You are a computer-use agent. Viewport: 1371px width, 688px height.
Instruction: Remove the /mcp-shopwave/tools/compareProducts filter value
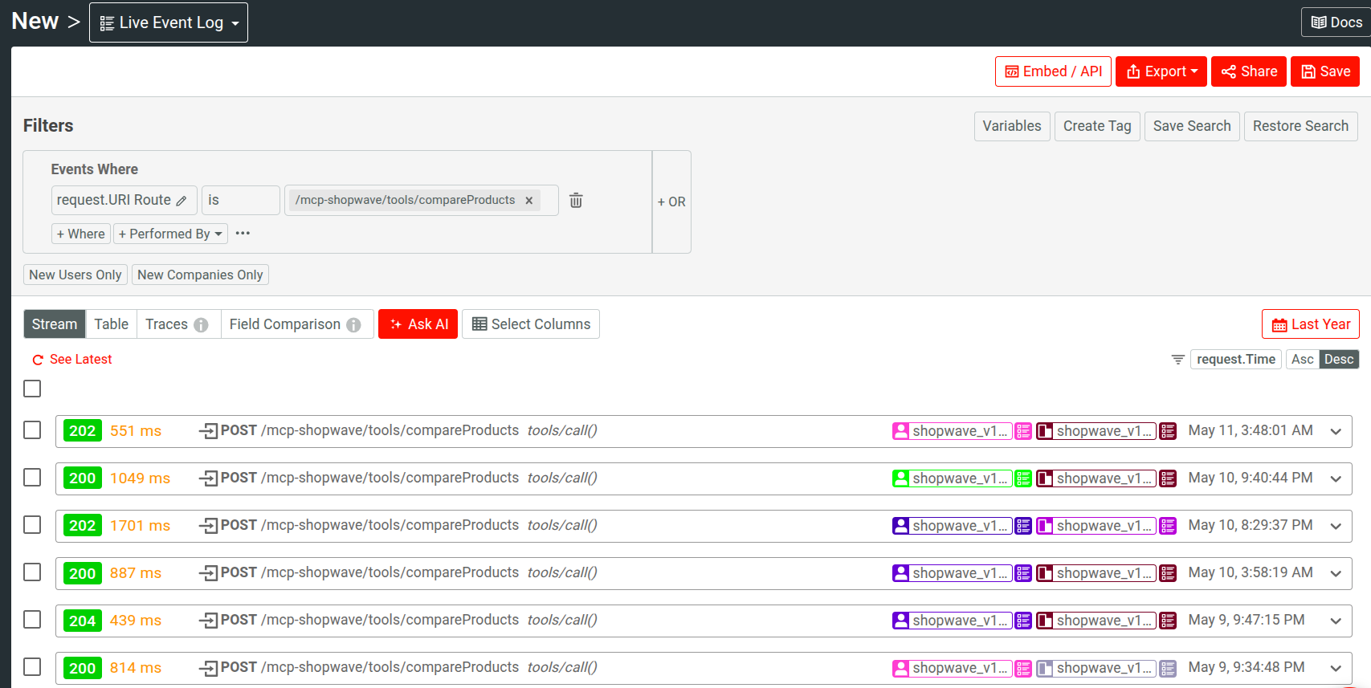point(528,201)
